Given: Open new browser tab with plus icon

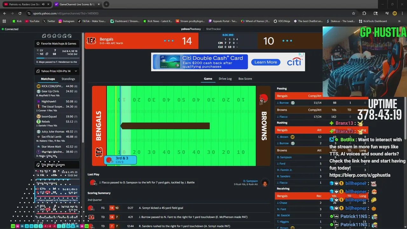Looking at the screenshot, I should pos(106,4).
